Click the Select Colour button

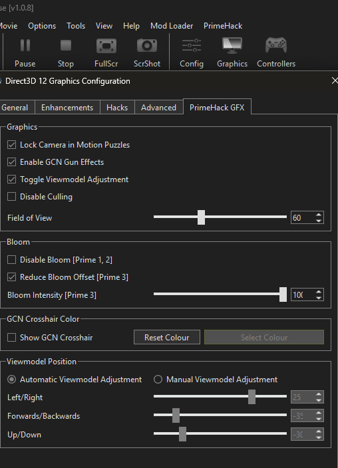tap(264, 337)
